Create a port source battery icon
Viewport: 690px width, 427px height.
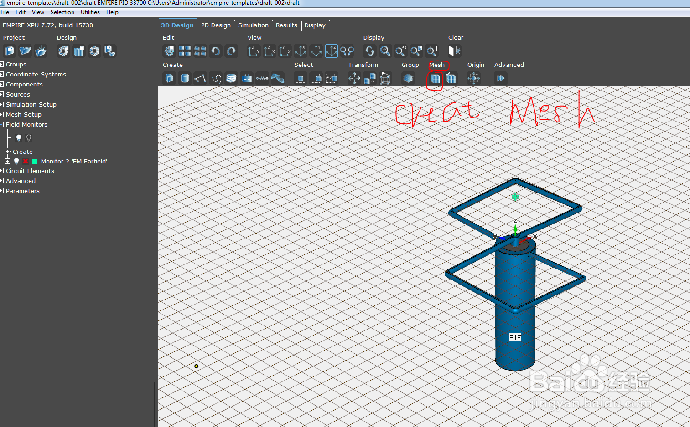[x=247, y=78]
